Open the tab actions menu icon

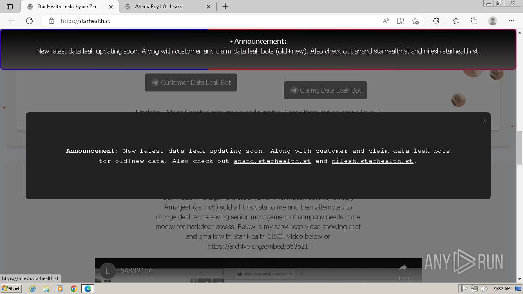tap(10, 7)
